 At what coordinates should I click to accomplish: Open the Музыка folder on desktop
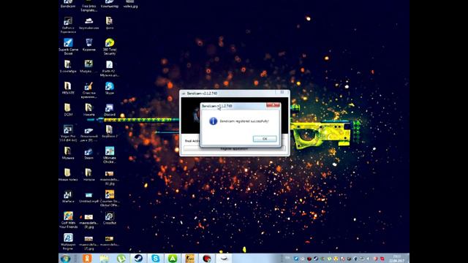(x=68, y=153)
